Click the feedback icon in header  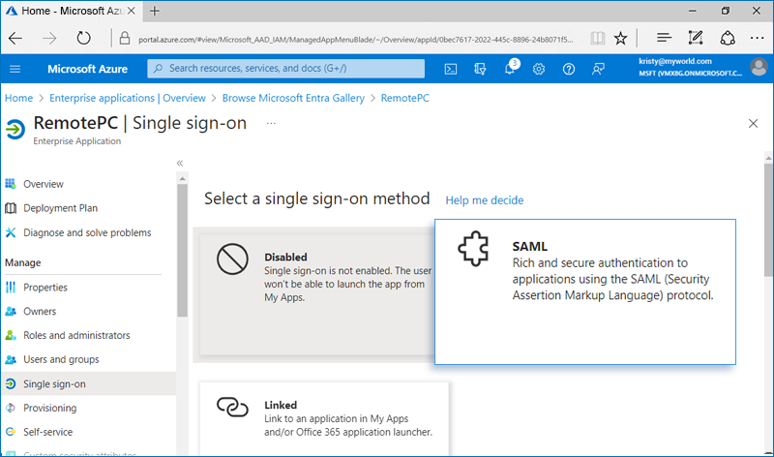click(x=598, y=69)
